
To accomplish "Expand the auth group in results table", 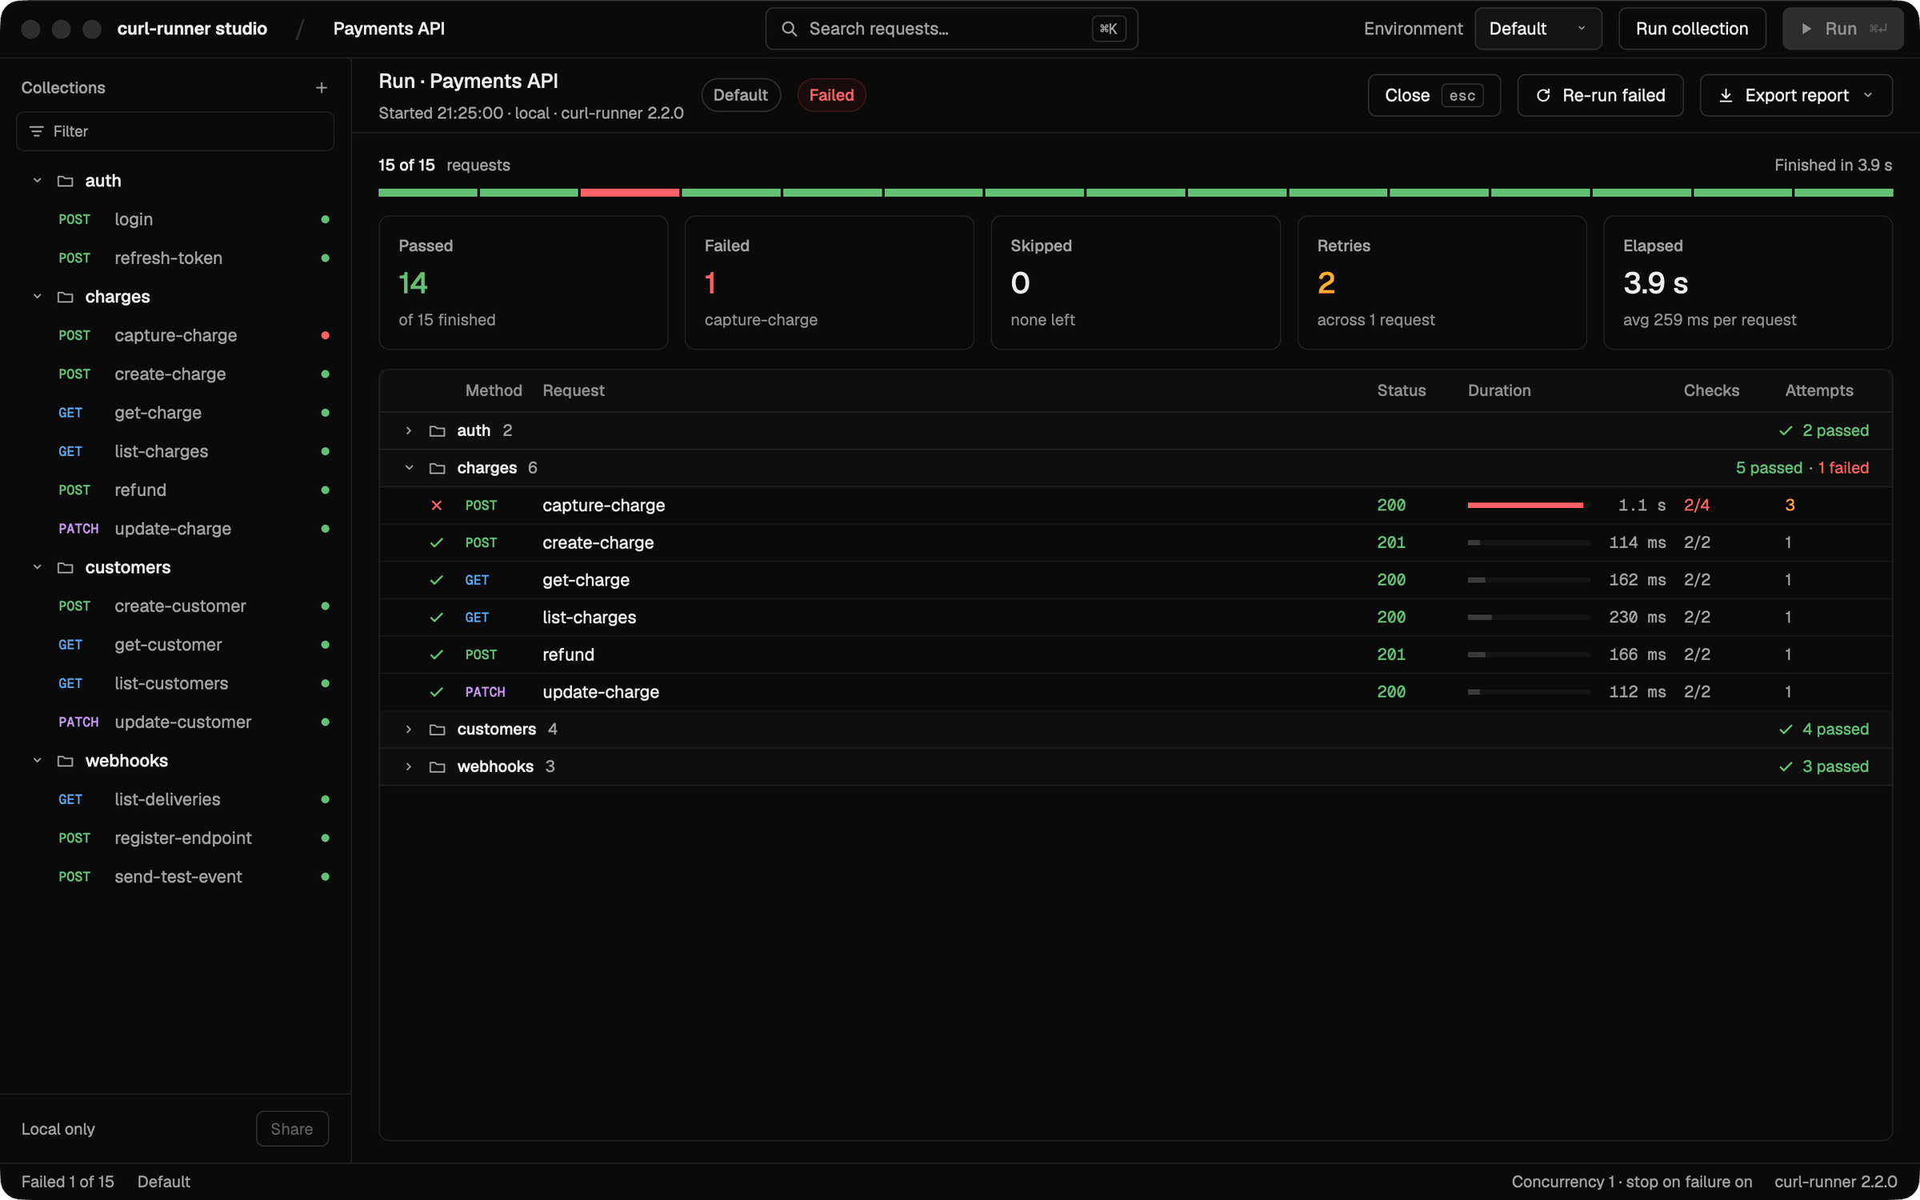I will pyautogui.click(x=409, y=431).
